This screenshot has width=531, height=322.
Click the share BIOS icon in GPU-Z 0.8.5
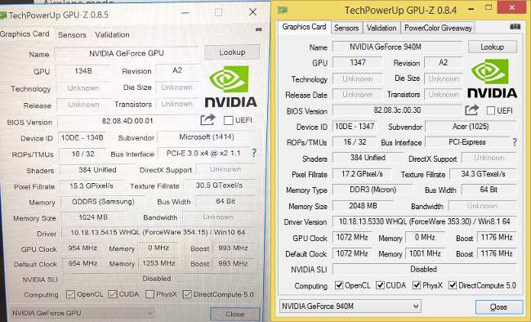tap(207, 119)
